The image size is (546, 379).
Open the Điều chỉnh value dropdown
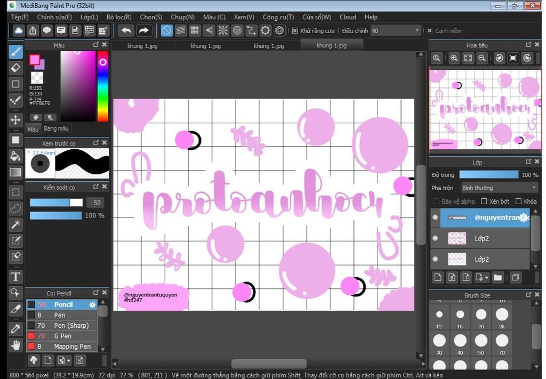pyautogui.click(x=395, y=30)
